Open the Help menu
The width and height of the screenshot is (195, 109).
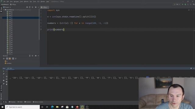click(48, 2)
